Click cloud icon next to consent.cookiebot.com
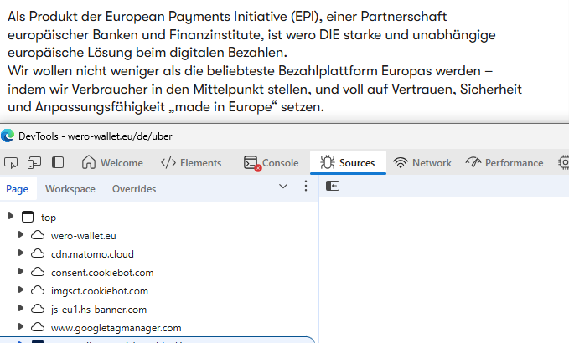This screenshot has width=569, height=343. point(38,272)
